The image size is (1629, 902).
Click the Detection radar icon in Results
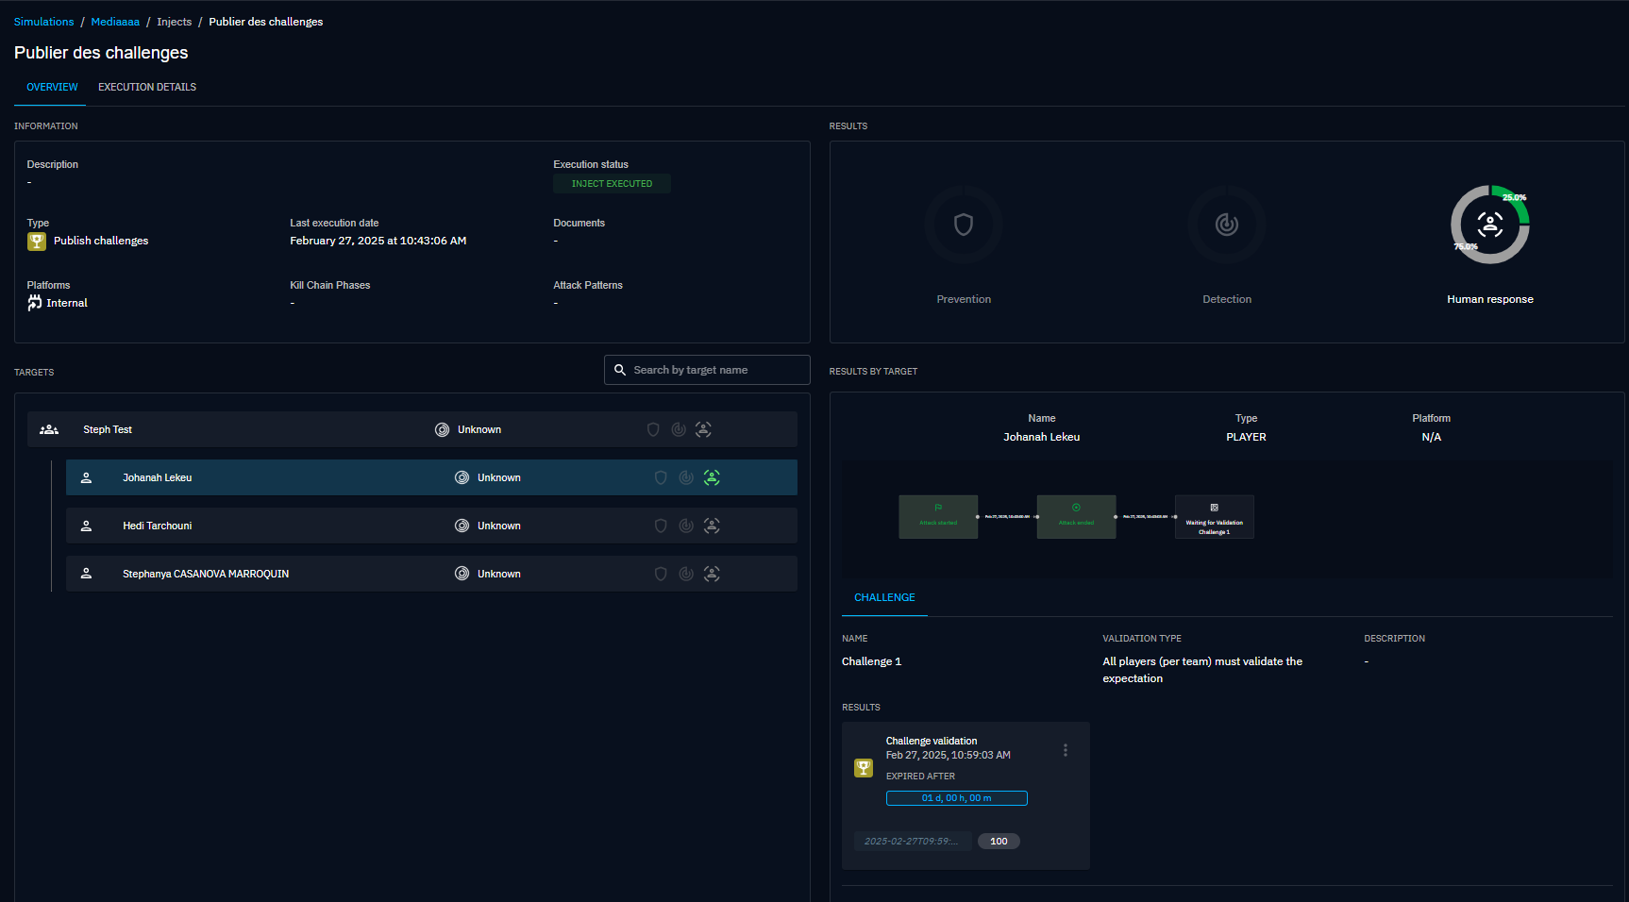(1226, 225)
